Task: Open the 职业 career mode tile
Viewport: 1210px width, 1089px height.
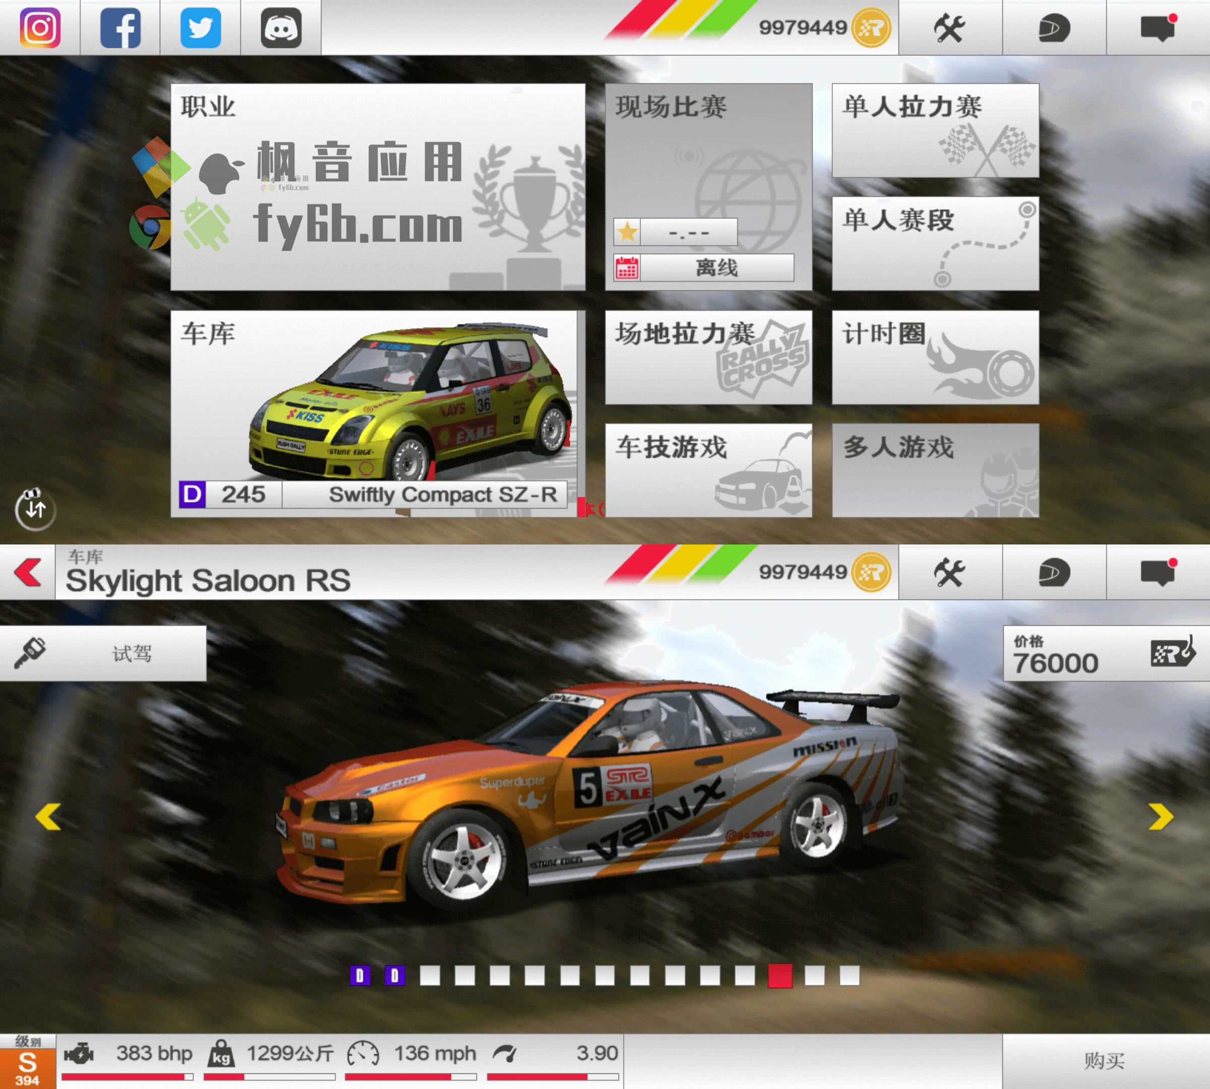Action: point(378,187)
